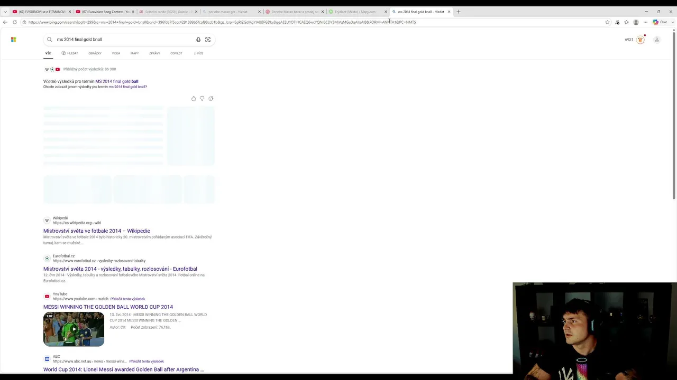Switch to the Porsche Macan bazar tab
Screen dimensions: 677x380
(x=295, y=12)
